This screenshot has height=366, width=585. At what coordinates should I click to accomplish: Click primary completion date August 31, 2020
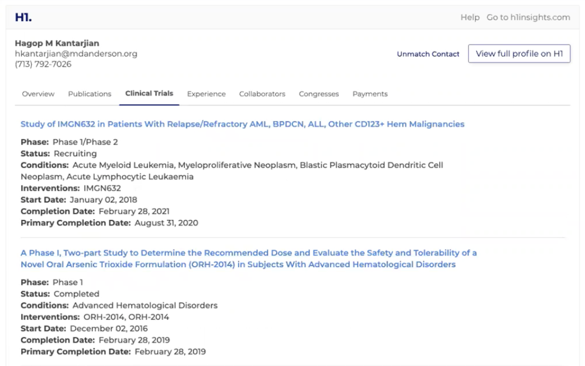[166, 223]
